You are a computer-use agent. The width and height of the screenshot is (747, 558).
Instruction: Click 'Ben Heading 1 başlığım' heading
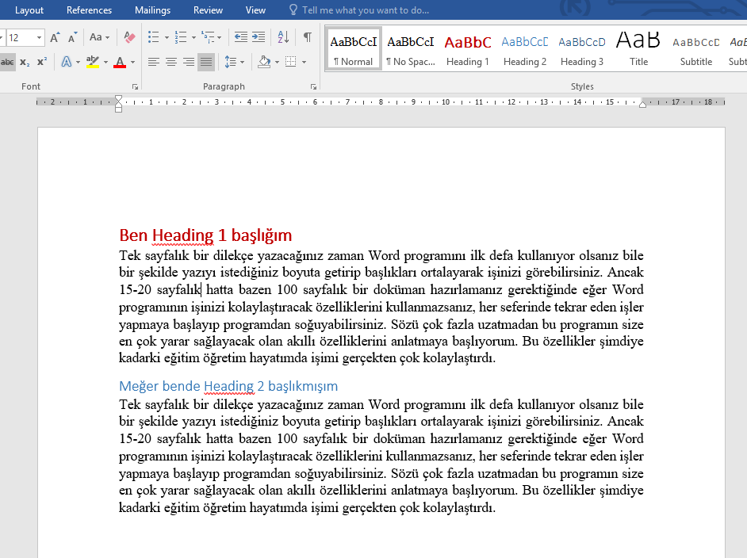205,235
